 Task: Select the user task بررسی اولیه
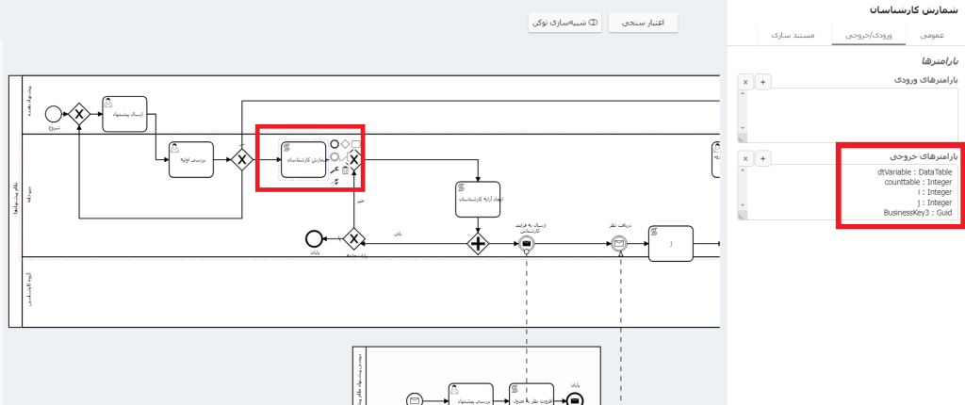click(188, 159)
